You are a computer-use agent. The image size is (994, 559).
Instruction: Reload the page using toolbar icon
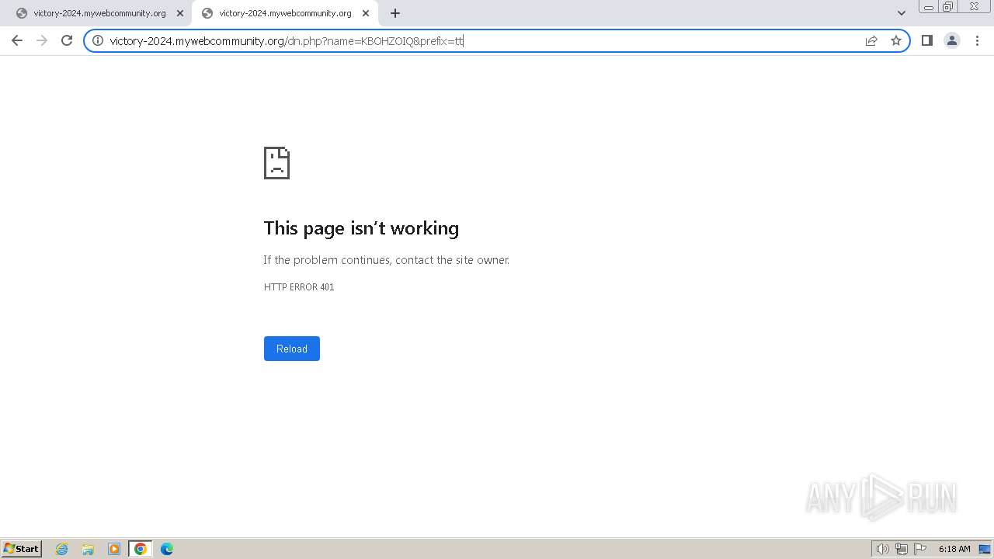click(67, 40)
